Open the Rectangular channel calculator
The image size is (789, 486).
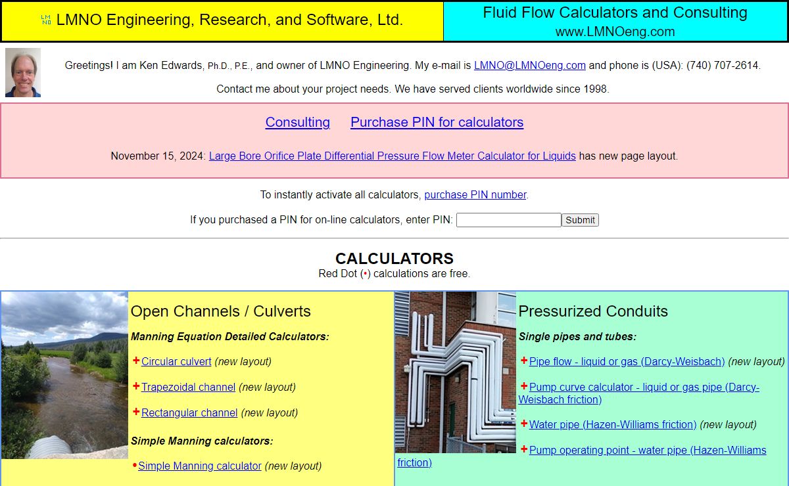click(x=189, y=412)
